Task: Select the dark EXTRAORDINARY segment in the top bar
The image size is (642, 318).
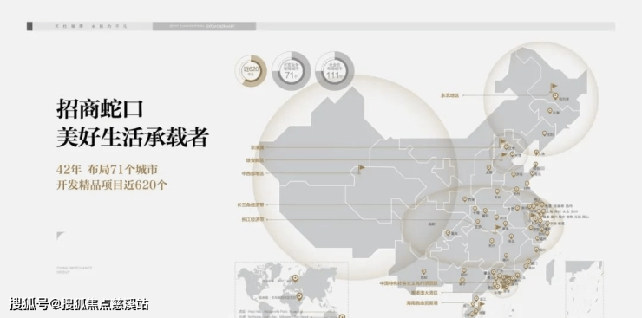Action: coord(204,26)
